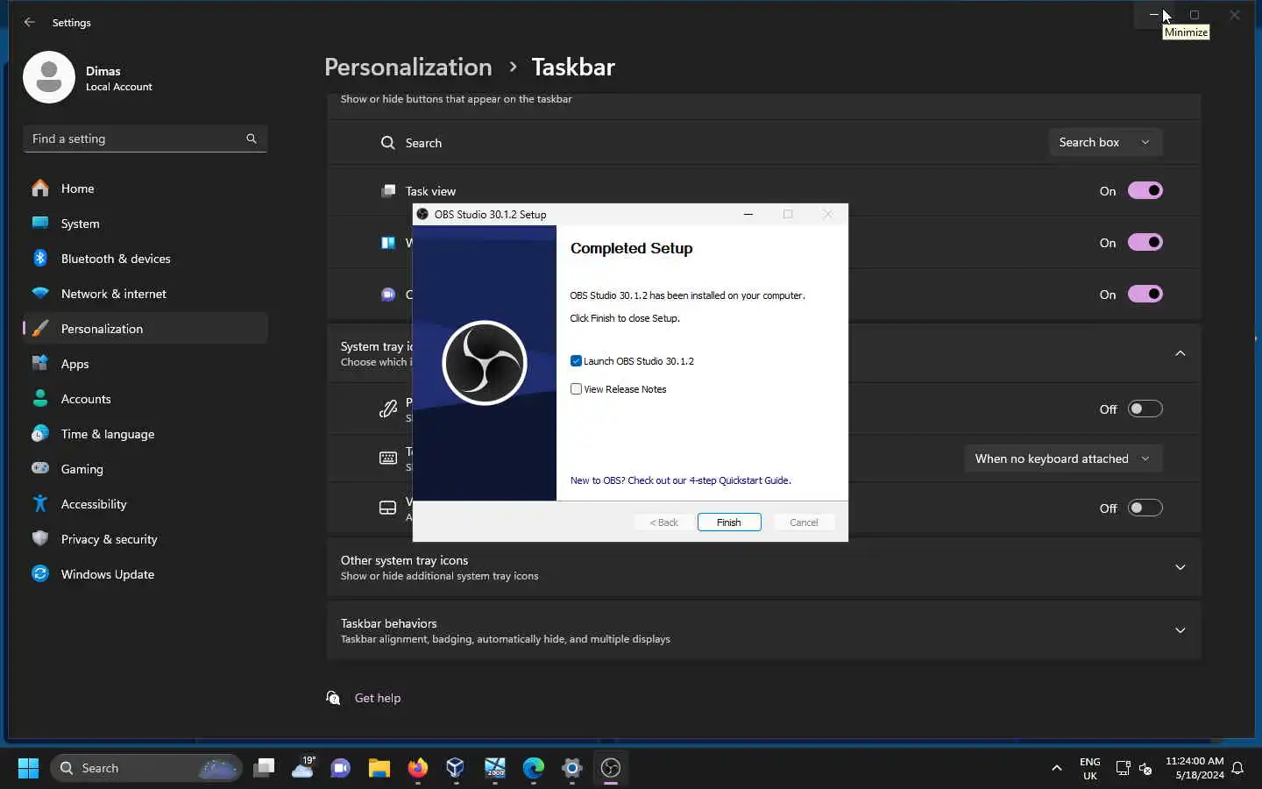This screenshot has width=1262, height=789.
Task: Click the Back button in OBS Setup
Action: tap(663, 522)
